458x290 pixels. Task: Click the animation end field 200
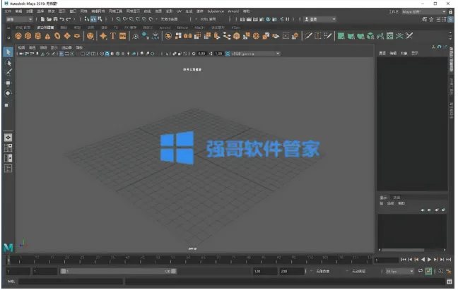coord(291,272)
